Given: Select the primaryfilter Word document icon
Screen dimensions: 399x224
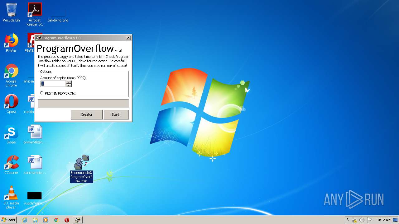Looking at the screenshot, I should point(35,135).
